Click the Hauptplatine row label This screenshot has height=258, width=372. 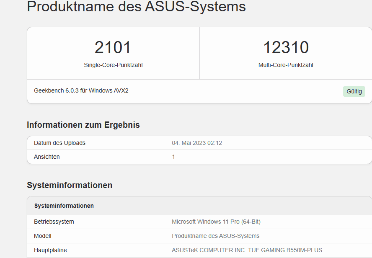pos(50,250)
